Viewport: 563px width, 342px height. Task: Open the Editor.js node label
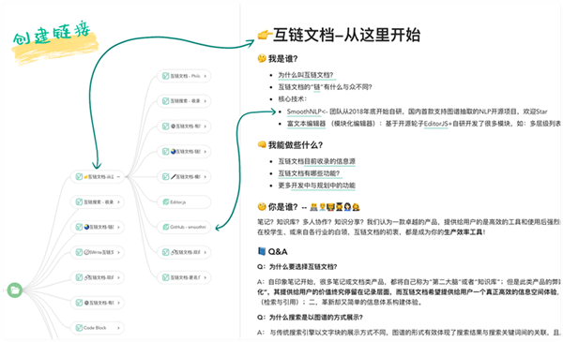(x=178, y=202)
